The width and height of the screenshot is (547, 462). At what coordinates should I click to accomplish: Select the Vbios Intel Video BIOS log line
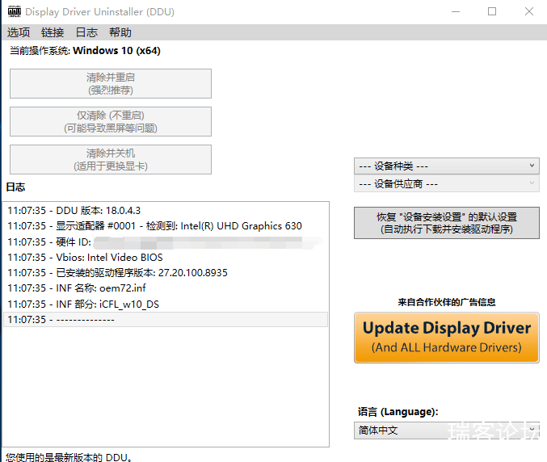pos(85,258)
